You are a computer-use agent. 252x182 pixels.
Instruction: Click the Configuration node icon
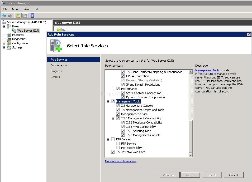point(9,43)
